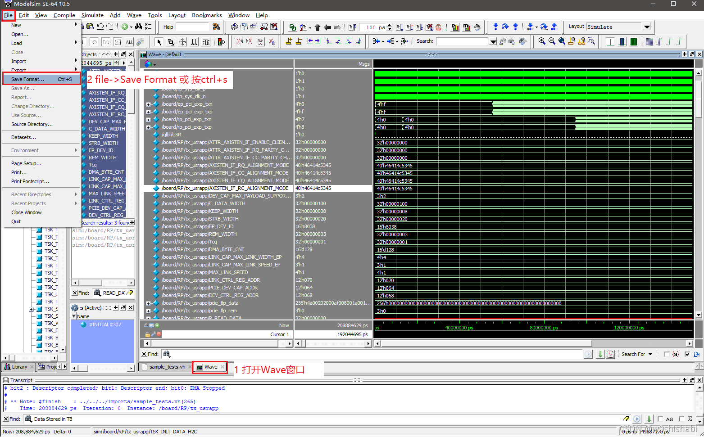Click the signal names horizontal scrollbar
The image size is (704, 437).
[x=218, y=343]
